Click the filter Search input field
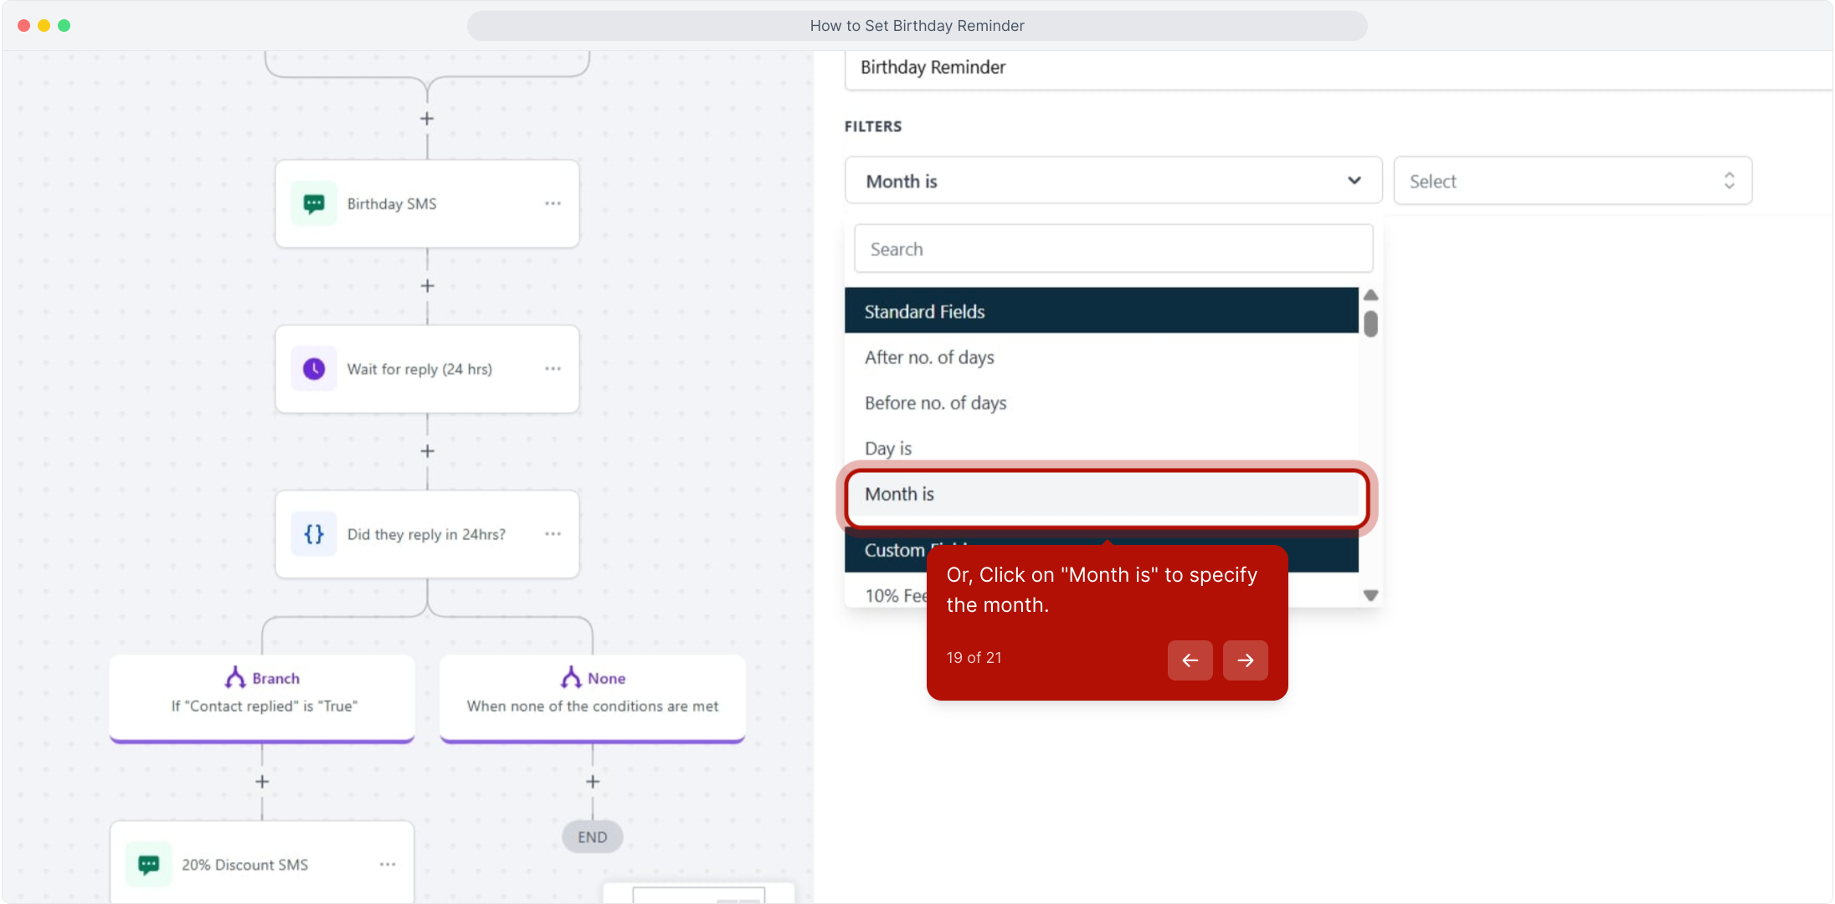The image size is (1835, 904). click(x=1113, y=249)
